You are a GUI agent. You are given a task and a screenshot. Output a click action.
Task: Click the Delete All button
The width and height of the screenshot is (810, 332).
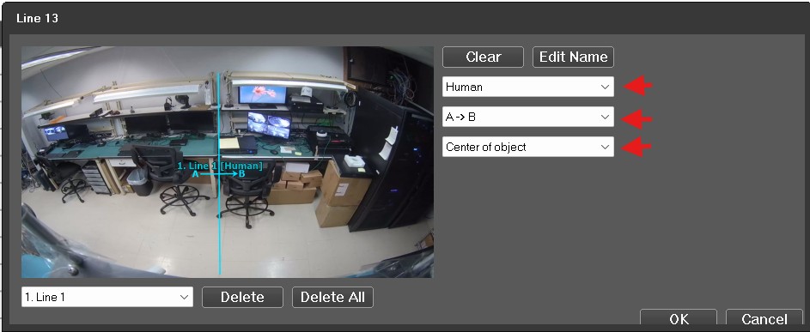[332, 297]
